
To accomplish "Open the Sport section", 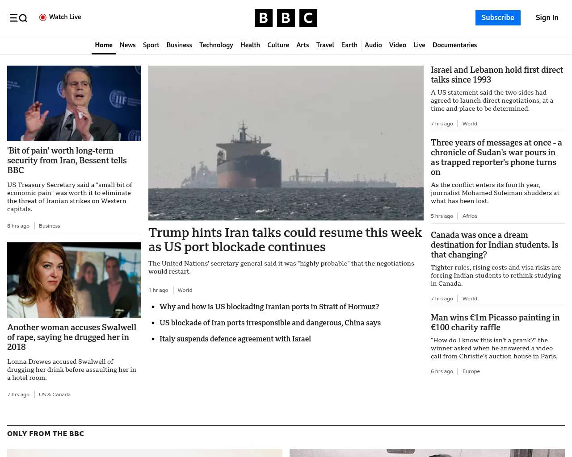I will tap(151, 45).
